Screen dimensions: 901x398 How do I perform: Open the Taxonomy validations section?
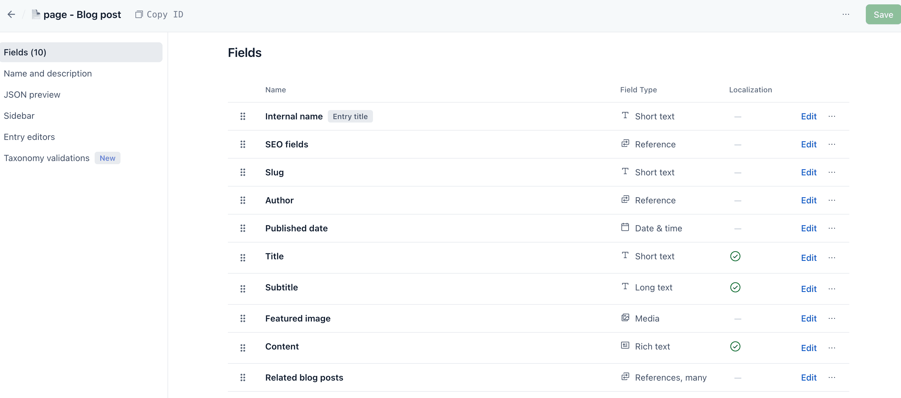point(46,158)
